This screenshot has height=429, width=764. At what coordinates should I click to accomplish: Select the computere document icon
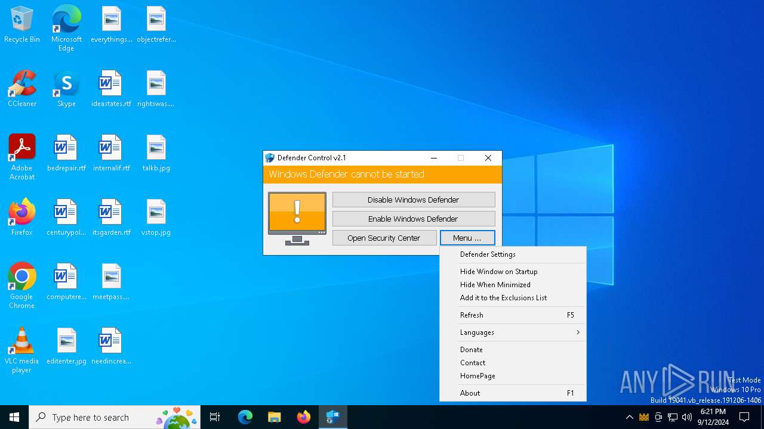pos(66,282)
